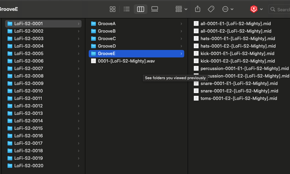
Task: Open the GrooveD folder
Action: (x=107, y=46)
